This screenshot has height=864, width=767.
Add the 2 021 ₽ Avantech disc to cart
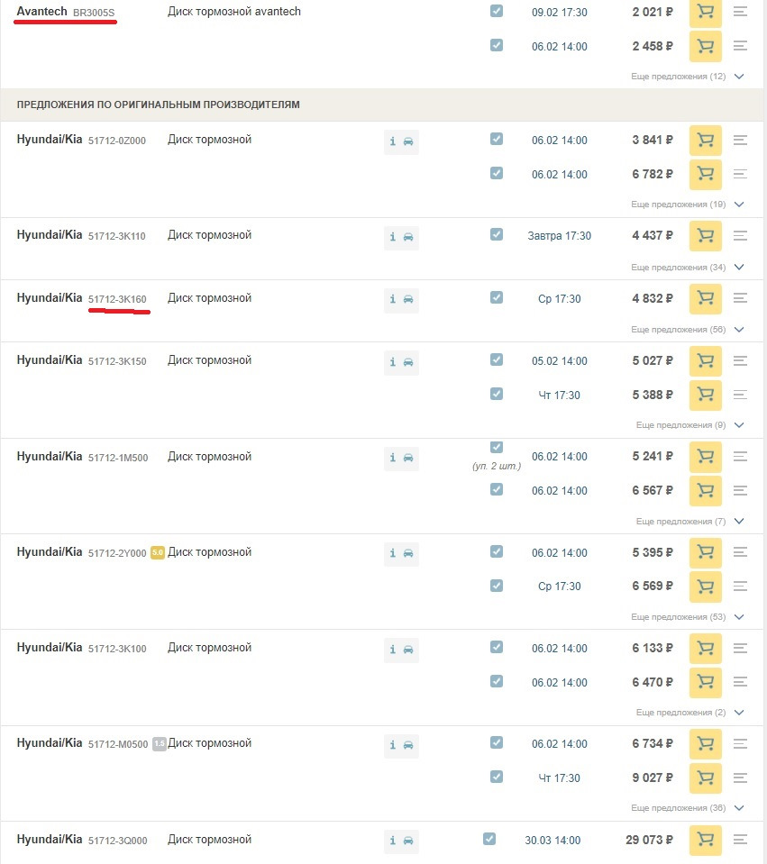(x=705, y=13)
